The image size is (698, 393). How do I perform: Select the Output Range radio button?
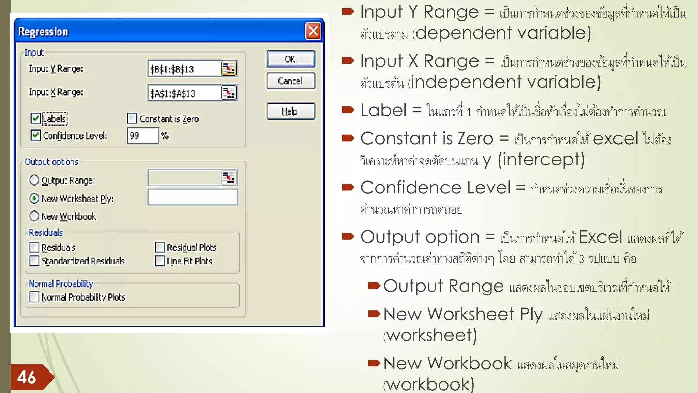click(34, 180)
